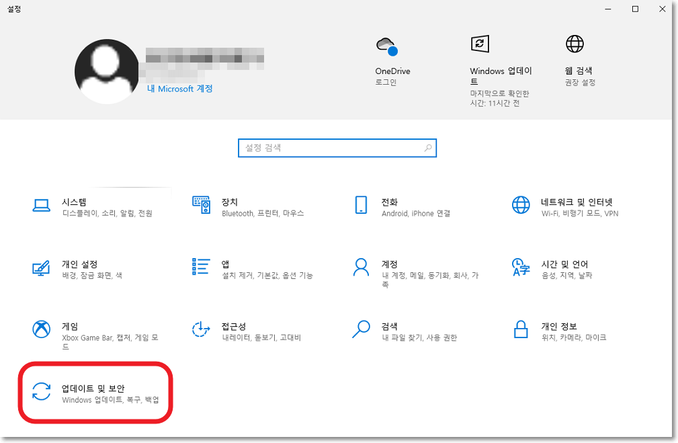Open Personalization (개인 설정) icon
This screenshot has width=678, height=443.
tap(42, 268)
